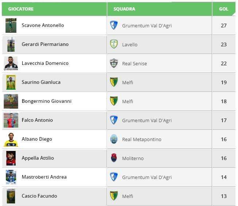
Task: Click the Moliterno team crest icon
Action: point(114,158)
